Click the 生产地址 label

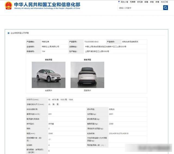pos(73,51)
